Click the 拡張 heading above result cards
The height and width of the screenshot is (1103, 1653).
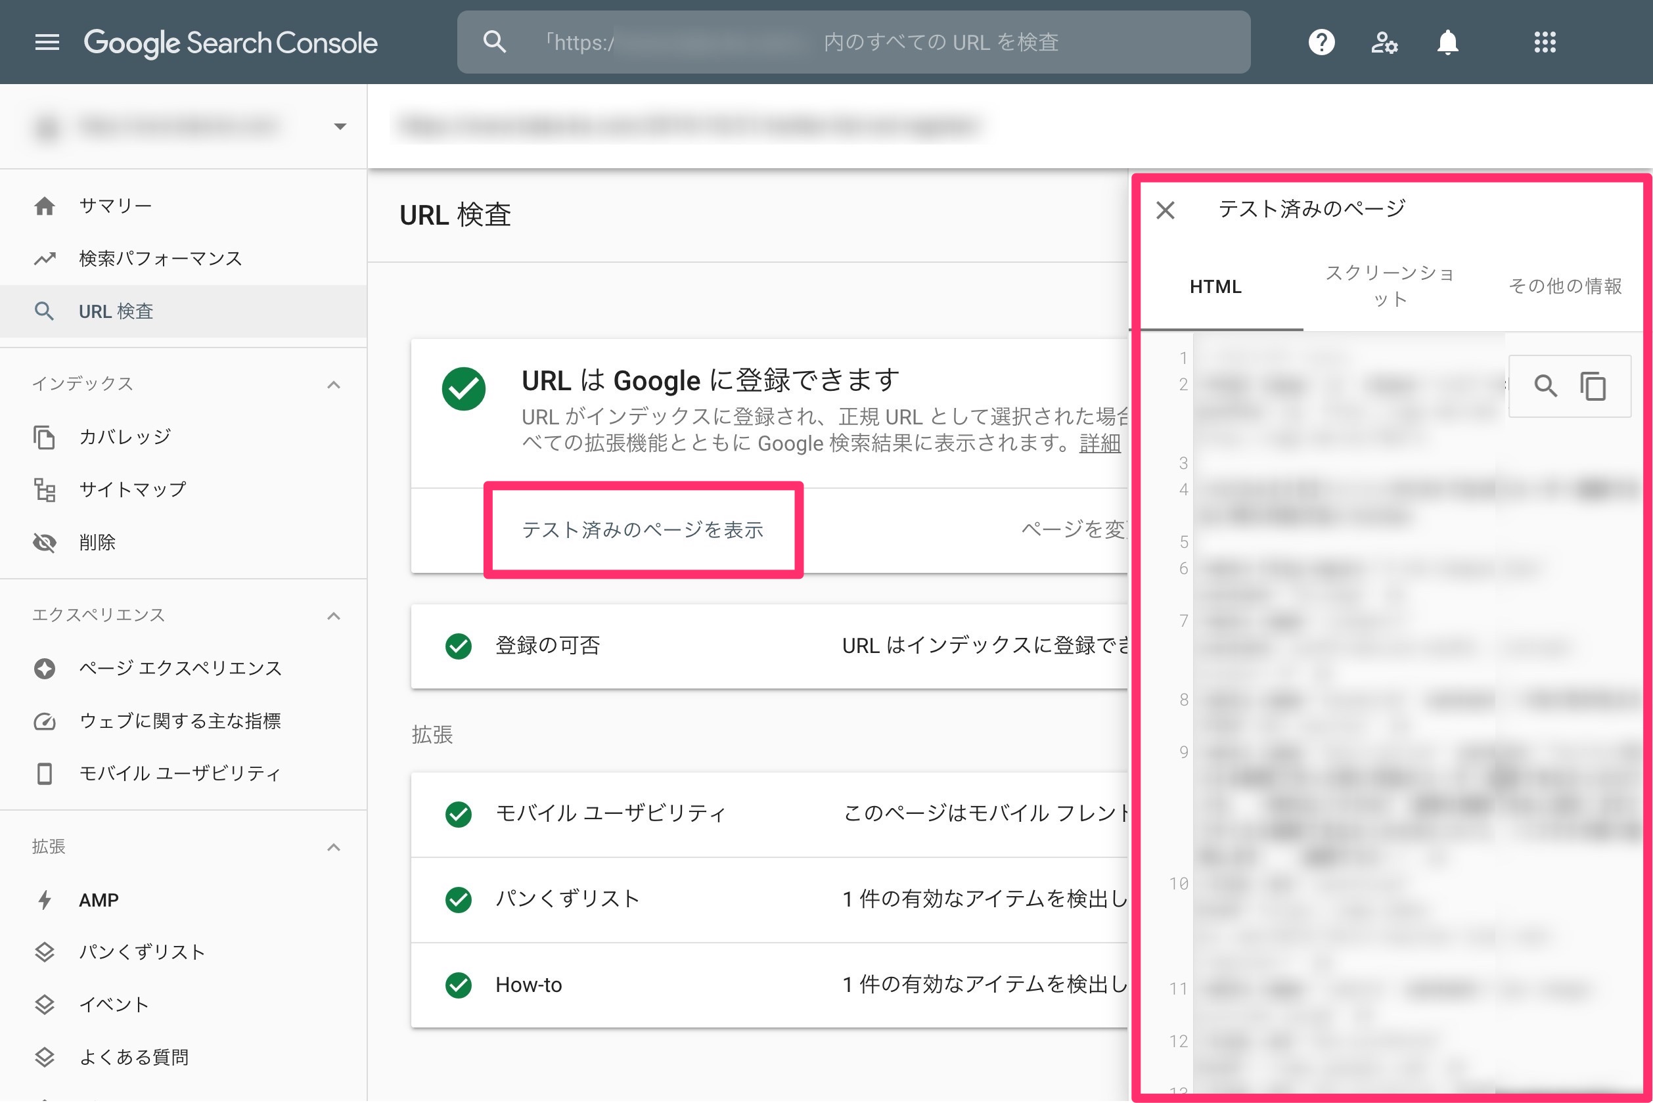coord(432,735)
